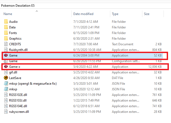Click the sort arrow above Name

pyautogui.click(x=37, y=11)
